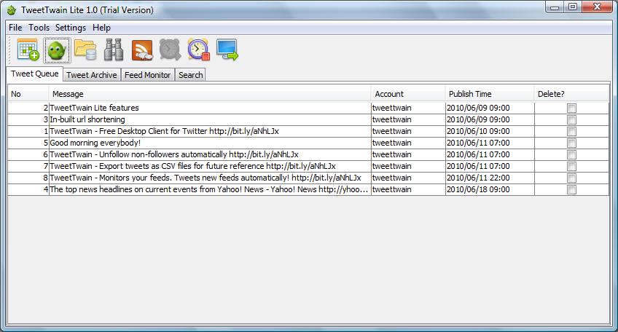
Task: Switch to the Feed Monitor tab
Action: tap(147, 75)
